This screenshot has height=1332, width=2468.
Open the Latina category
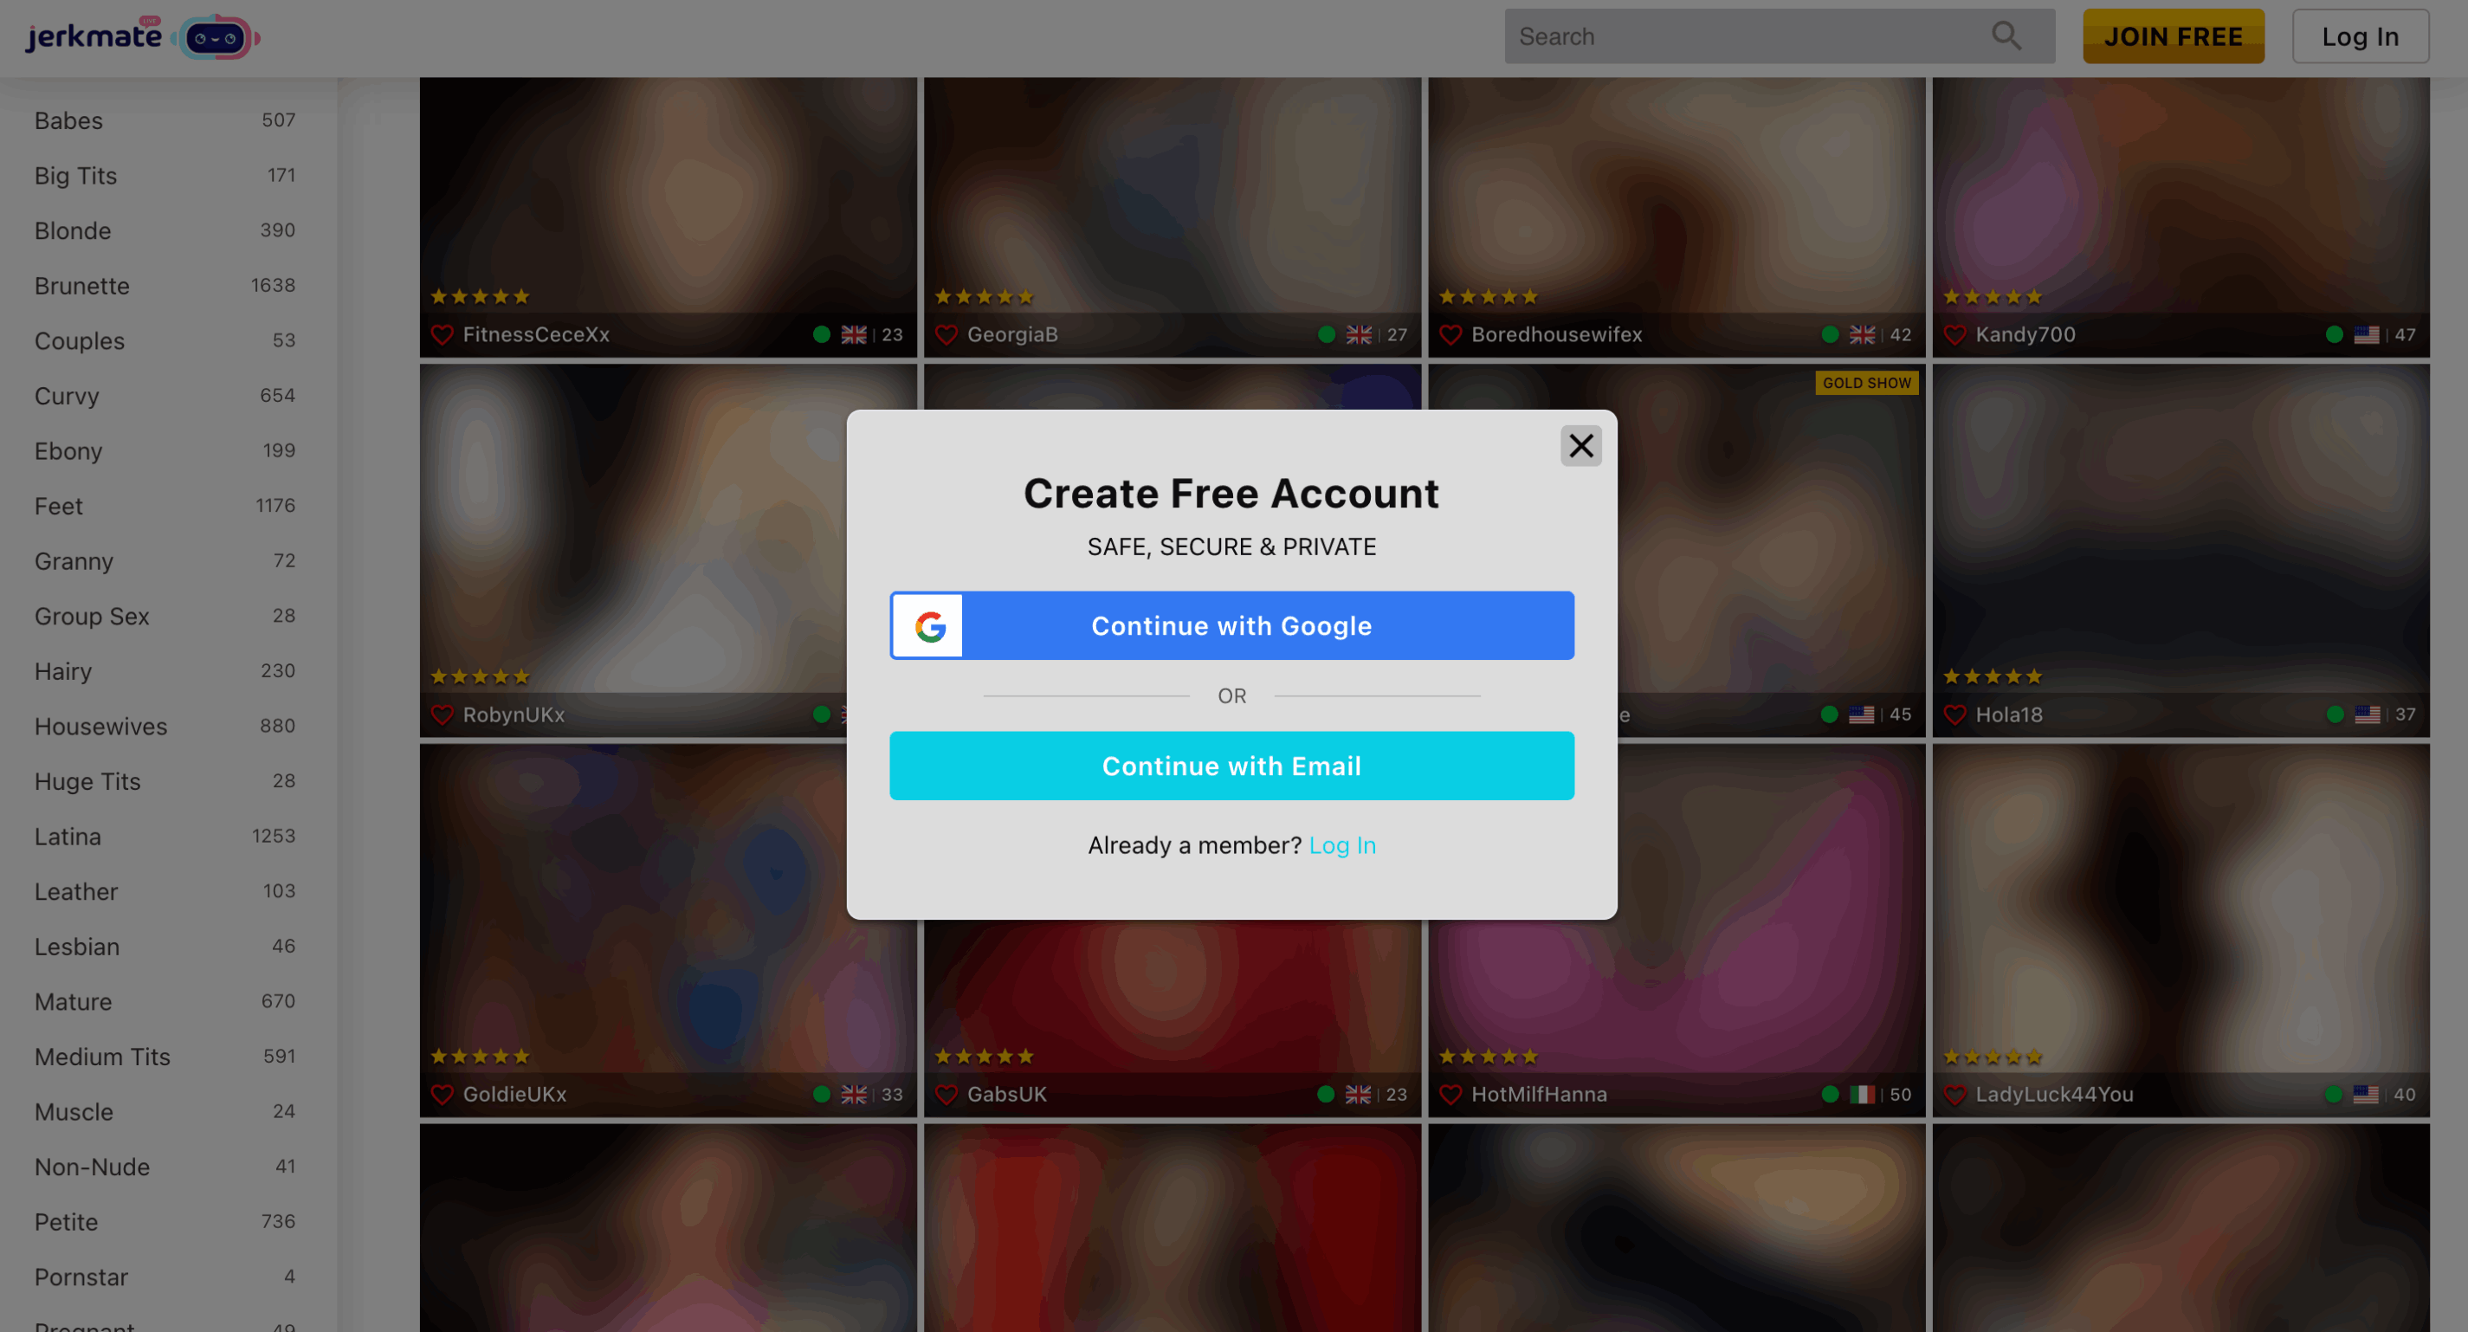click(68, 837)
